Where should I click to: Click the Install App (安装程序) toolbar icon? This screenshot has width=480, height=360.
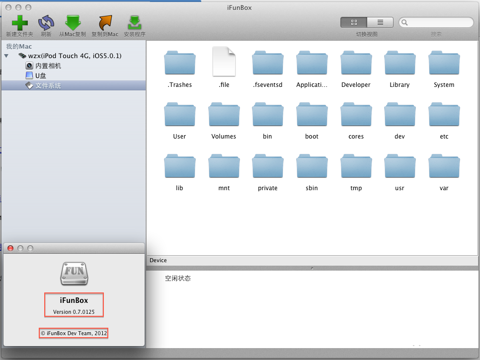[x=134, y=23]
